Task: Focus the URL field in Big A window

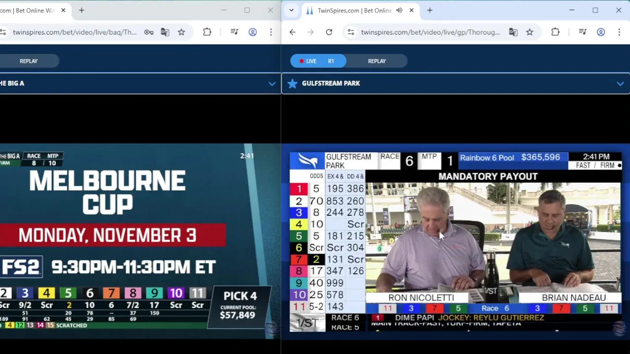Action: coord(74,32)
